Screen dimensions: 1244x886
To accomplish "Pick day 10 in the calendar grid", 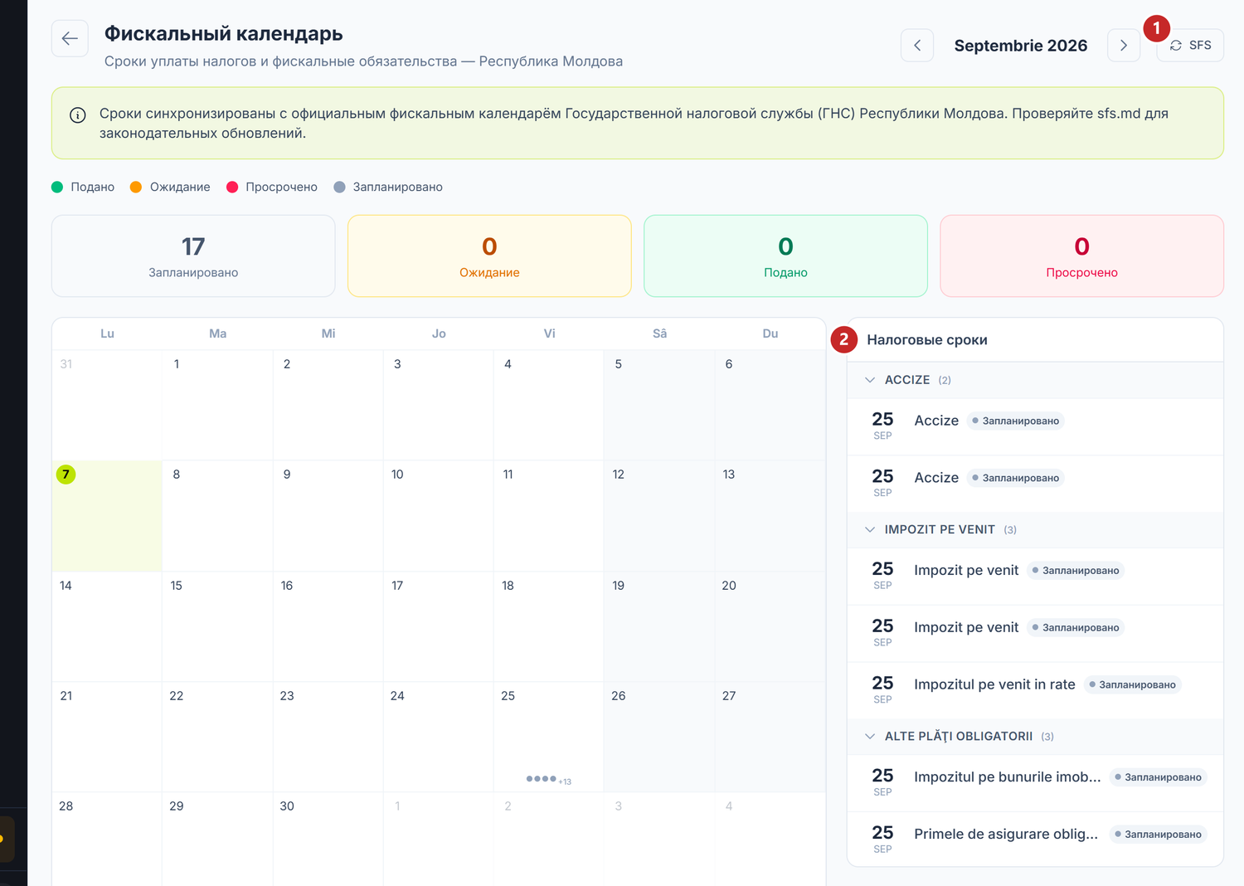I will coord(438,515).
